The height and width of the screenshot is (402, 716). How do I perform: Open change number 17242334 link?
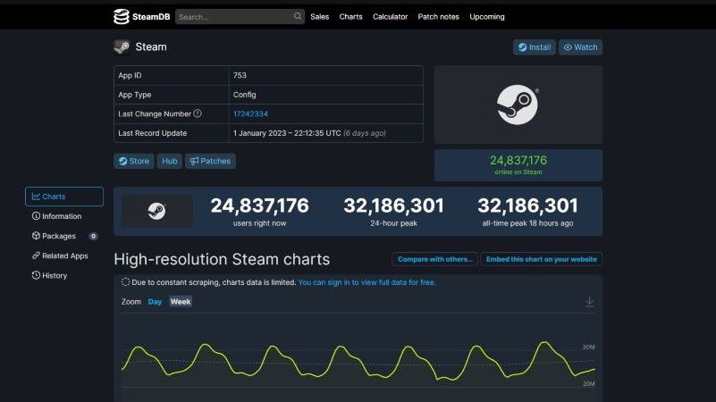click(x=250, y=113)
